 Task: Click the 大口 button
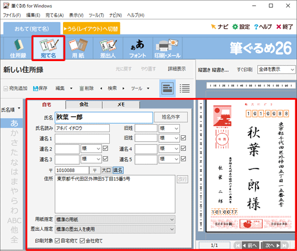point(106,170)
